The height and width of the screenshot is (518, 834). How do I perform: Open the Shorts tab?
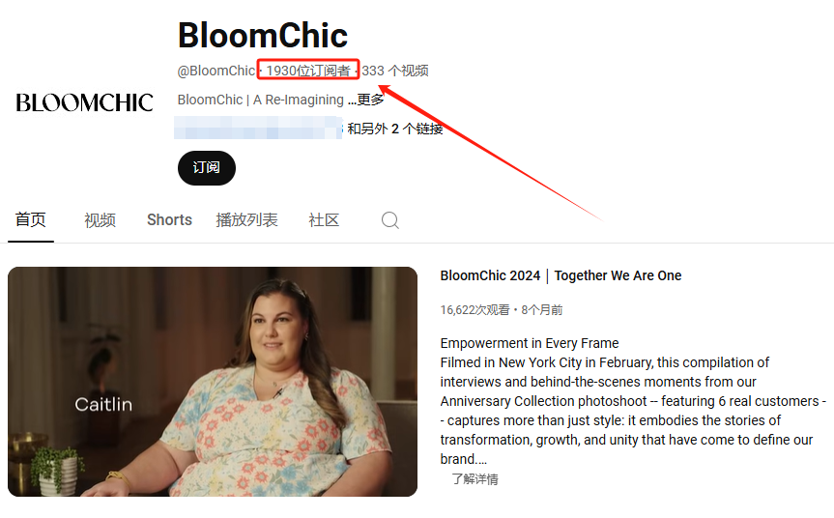point(169,219)
